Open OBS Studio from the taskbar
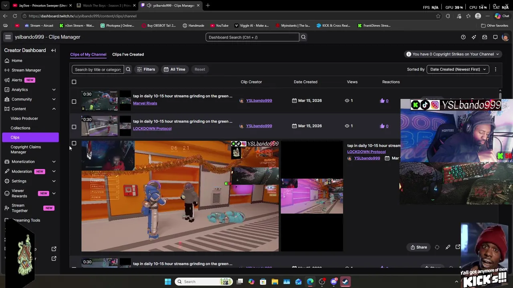Viewport: 513px width, 288px height. pos(322,282)
